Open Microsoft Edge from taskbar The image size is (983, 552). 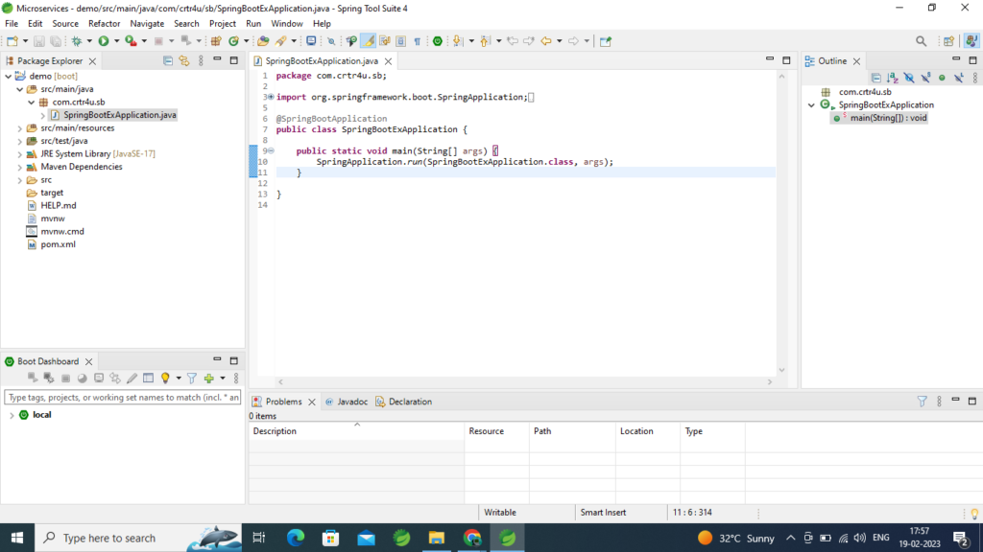tap(296, 539)
